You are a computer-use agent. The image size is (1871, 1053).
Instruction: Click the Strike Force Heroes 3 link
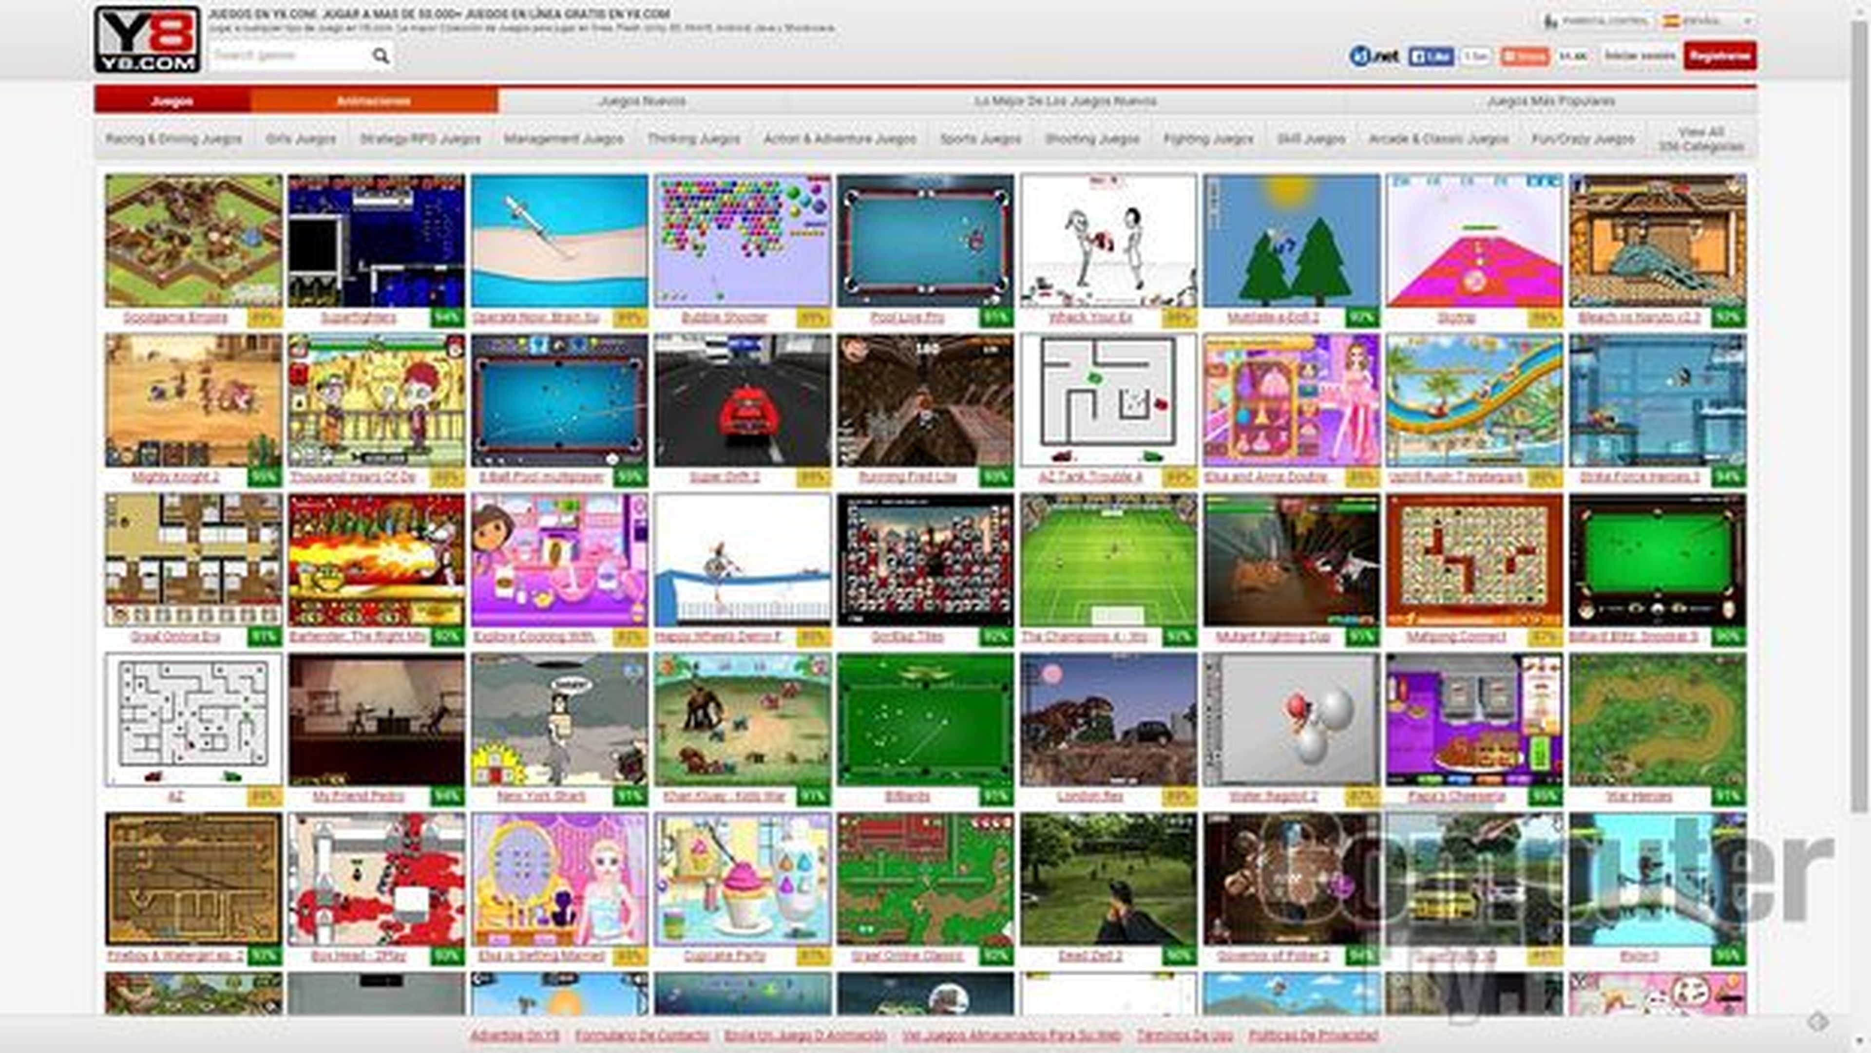tap(1639, 477)
